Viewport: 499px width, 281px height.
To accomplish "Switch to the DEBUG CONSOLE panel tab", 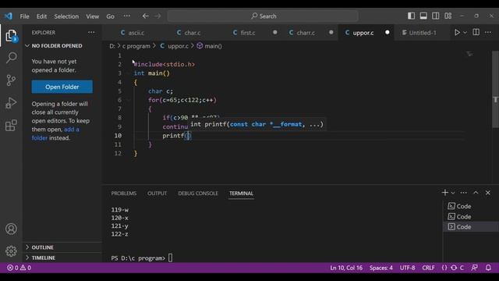I will pos(198,193).
